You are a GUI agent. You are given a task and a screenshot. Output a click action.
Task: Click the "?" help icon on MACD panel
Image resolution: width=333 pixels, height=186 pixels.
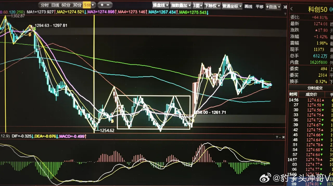point(276,136)
